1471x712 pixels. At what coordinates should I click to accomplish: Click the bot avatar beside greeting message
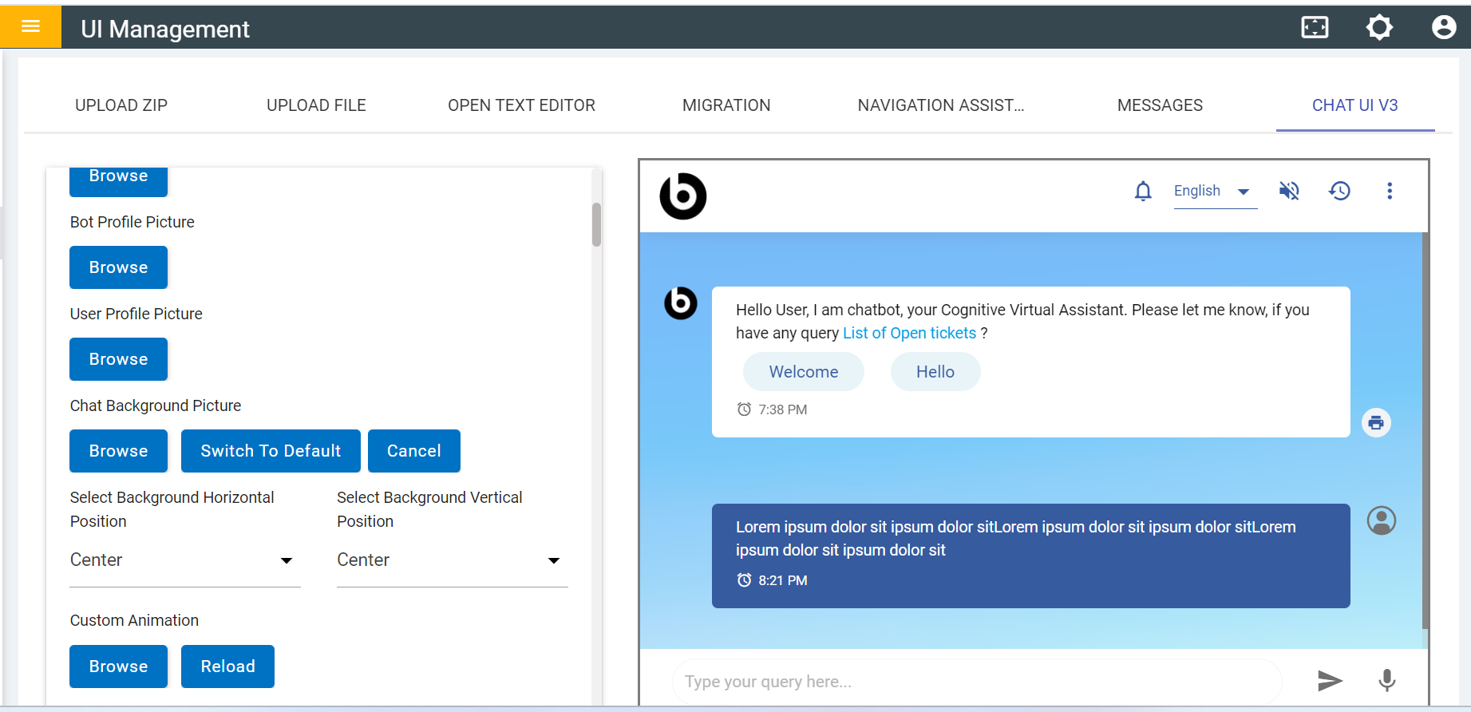click(681, 303)
